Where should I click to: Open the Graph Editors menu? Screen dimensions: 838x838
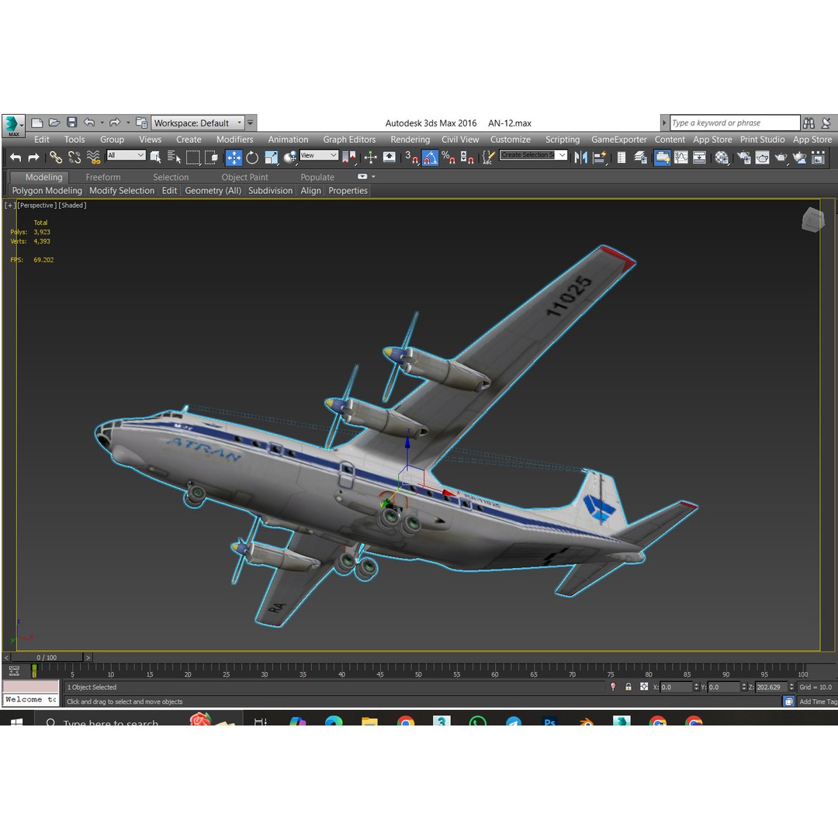click(x=349, y=140)
